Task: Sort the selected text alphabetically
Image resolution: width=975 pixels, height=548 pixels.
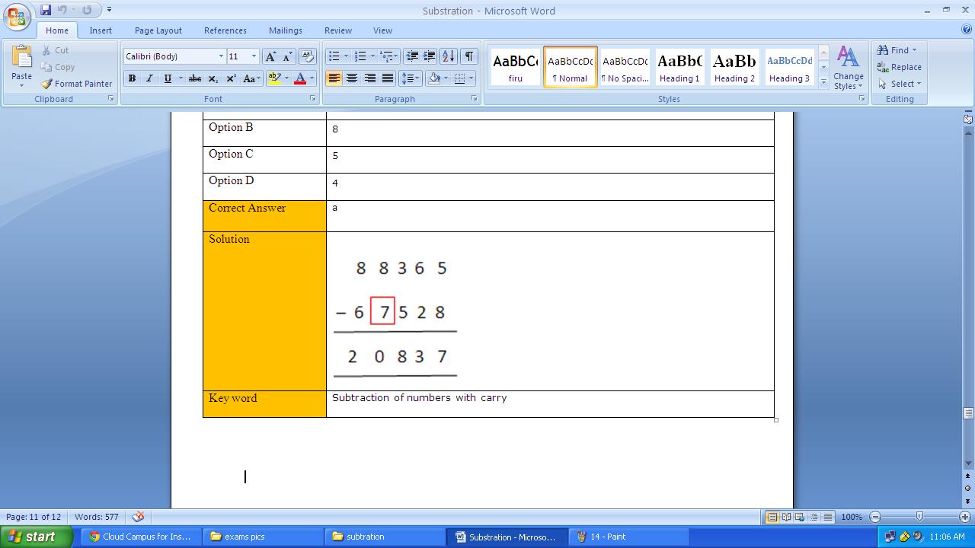Action: (x=449, y=56)
